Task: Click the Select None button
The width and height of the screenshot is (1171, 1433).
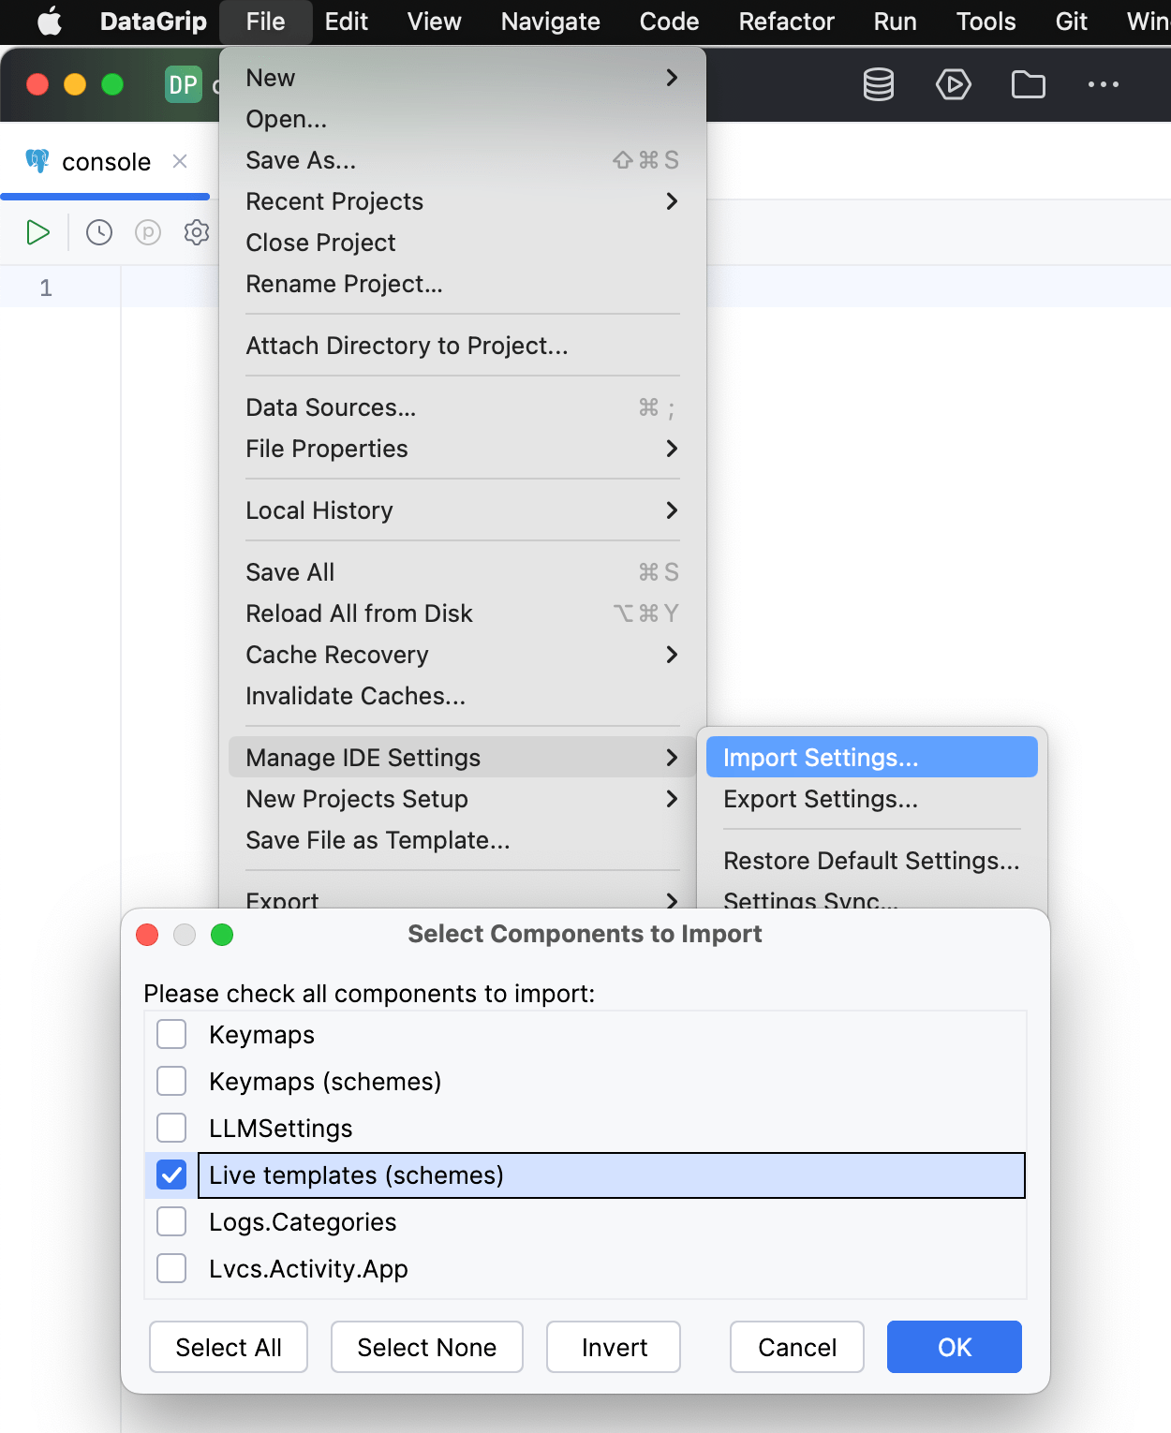Action: click(426, 1347)
